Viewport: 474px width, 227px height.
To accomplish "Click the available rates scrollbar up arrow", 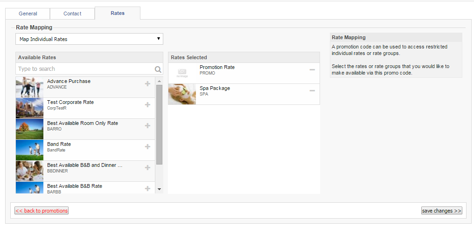I will pyautogui.click(x=159, y=81).
